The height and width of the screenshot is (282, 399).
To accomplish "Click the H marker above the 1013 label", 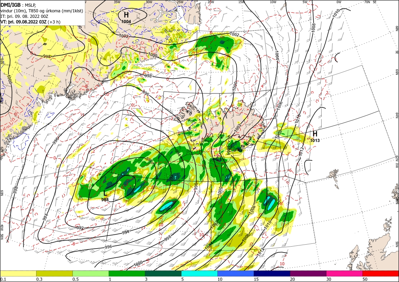I will [x=315, y=133].
